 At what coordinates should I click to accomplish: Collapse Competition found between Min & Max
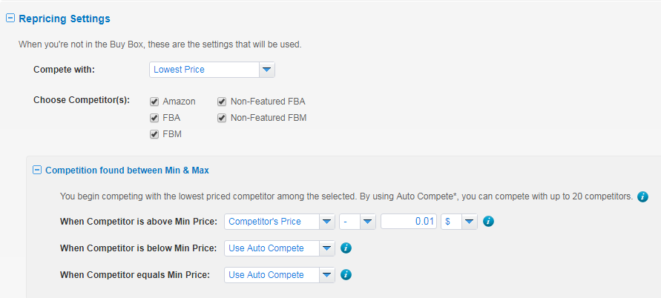(37, 170)
